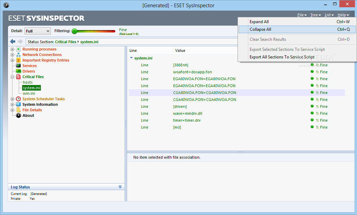Click the horizontal pane splitter grip
This screenshot has width=357, height=215.
click(x=241, y=152)
